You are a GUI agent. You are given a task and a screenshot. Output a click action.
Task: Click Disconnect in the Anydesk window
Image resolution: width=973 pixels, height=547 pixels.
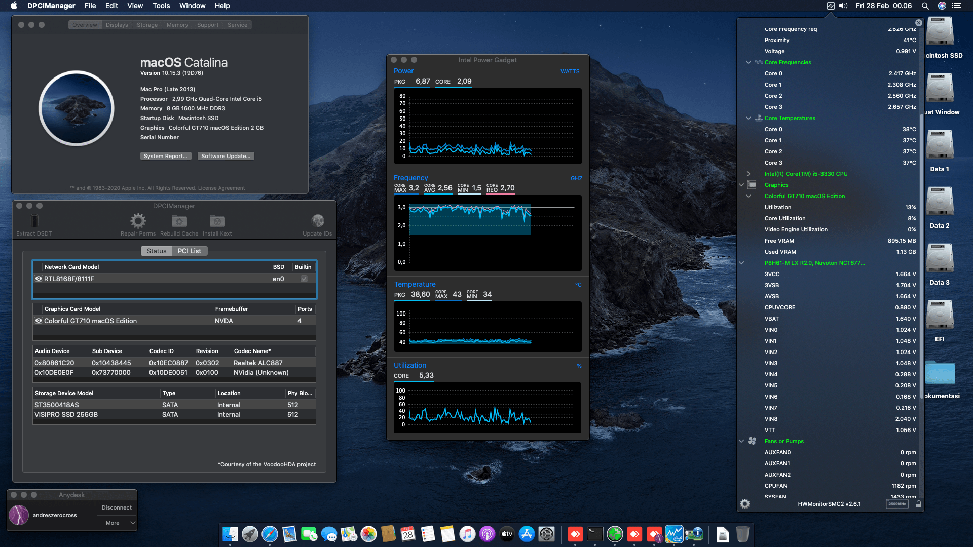click(x=117, y=507)
